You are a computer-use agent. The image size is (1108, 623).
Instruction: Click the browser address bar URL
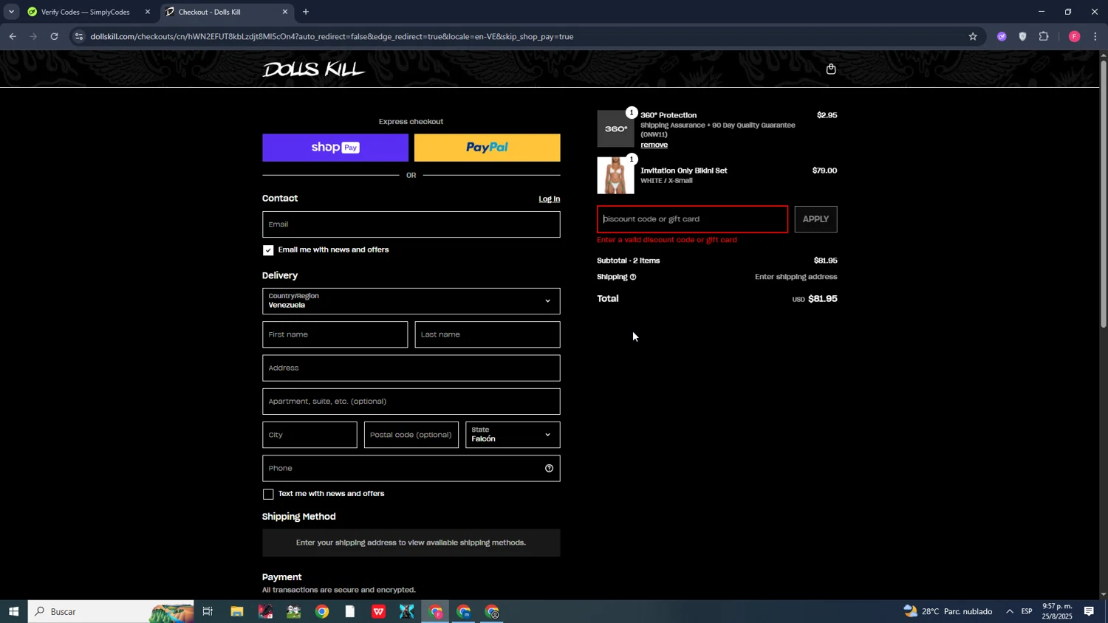coord(332,36)
